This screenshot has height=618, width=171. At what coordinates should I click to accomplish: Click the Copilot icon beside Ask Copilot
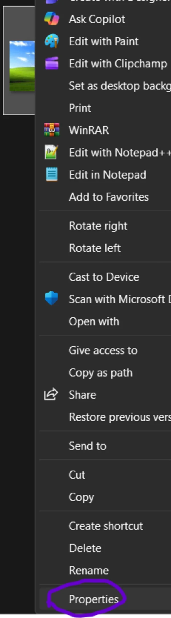[52, 19]
